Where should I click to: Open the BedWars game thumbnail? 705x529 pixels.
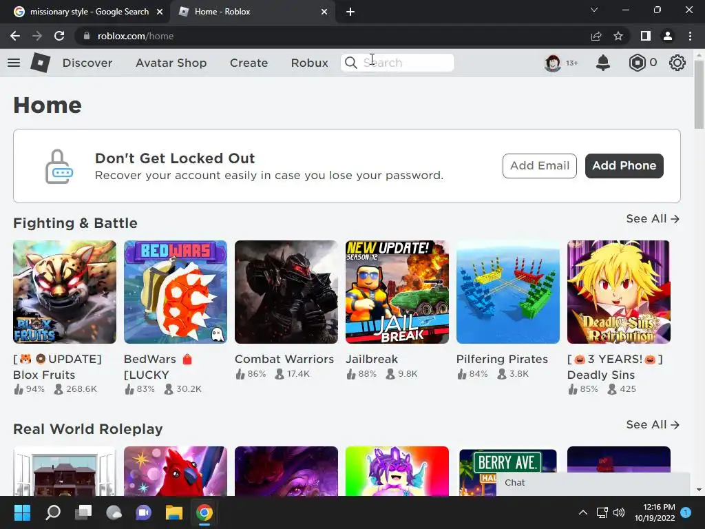pos(176,292)
